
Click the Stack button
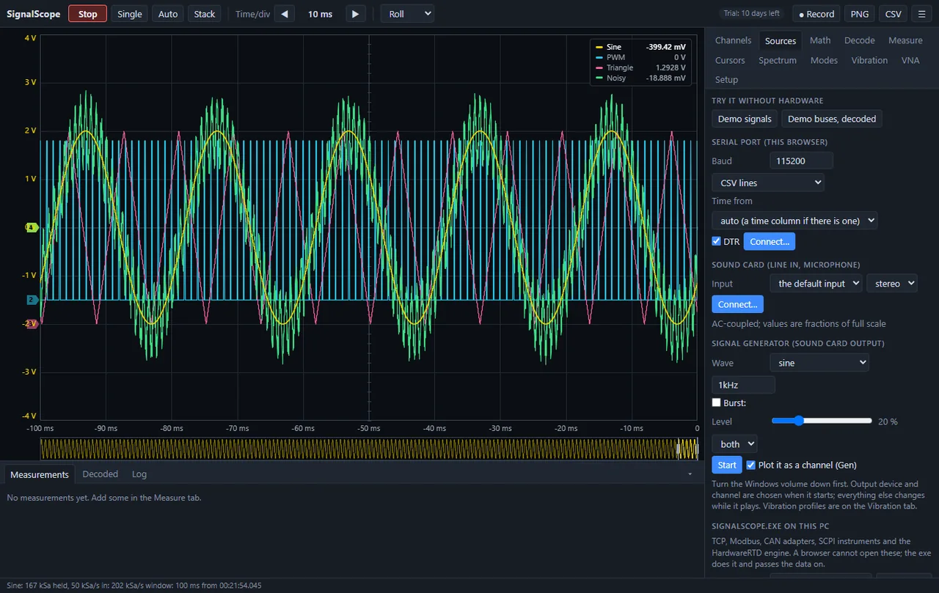click(205, 14)
